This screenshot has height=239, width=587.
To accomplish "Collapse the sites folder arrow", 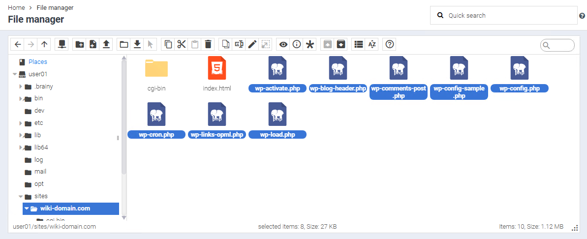I will pos(21,196).
